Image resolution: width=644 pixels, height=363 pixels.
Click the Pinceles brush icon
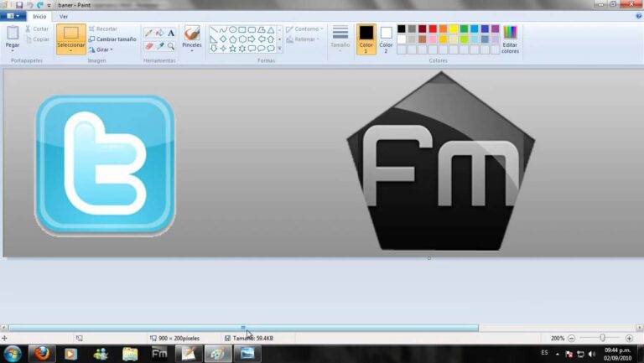(192, 33)
